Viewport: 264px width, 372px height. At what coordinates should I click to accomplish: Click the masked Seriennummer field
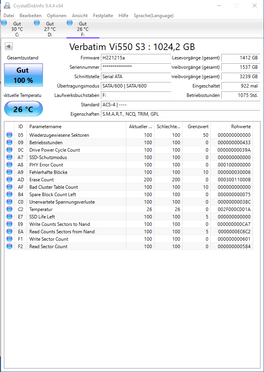pos(136,67)
